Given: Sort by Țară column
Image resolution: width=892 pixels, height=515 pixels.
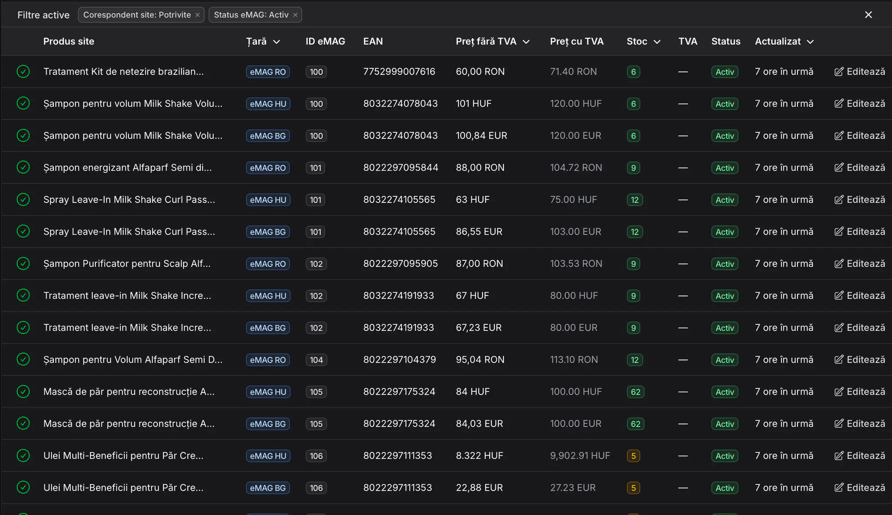Looking at the screenshot, I should pyautogui.click(x=263, y=41).
